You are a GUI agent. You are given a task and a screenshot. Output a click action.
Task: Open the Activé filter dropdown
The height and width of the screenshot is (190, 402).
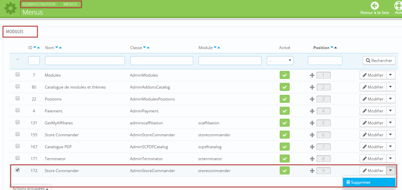[280, 60]
